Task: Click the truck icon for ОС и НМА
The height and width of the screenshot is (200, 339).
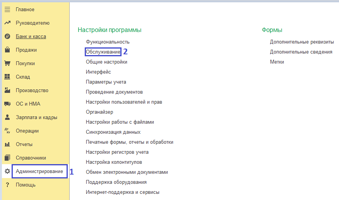Action: 7,104
